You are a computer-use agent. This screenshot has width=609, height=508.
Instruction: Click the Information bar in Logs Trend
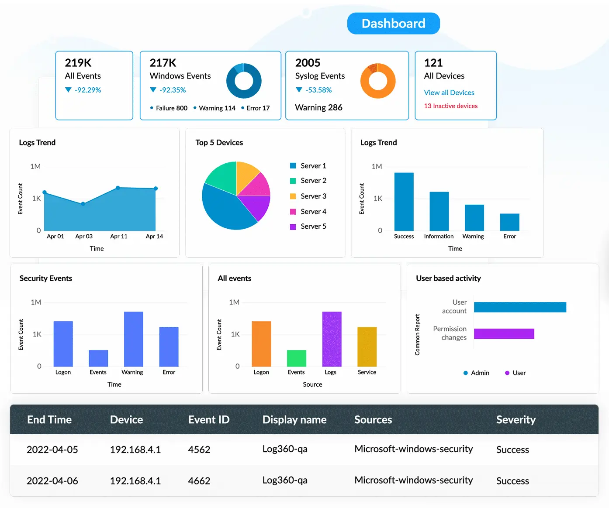pyautogui.click(x=439, y=211)
